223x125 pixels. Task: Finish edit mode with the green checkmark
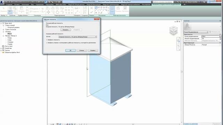click(91, 12)
